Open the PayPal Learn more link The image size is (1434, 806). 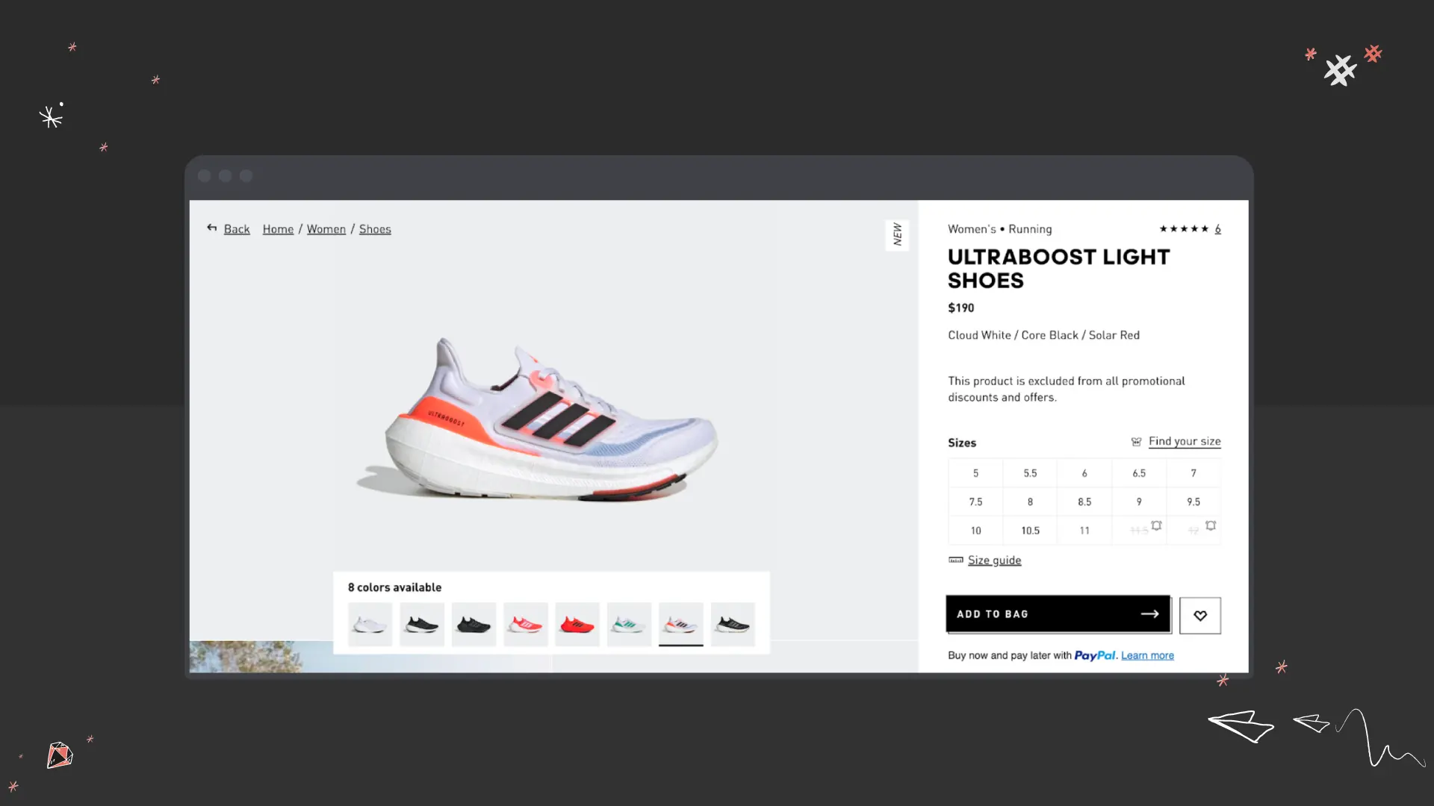click(x=1146, y=655)
